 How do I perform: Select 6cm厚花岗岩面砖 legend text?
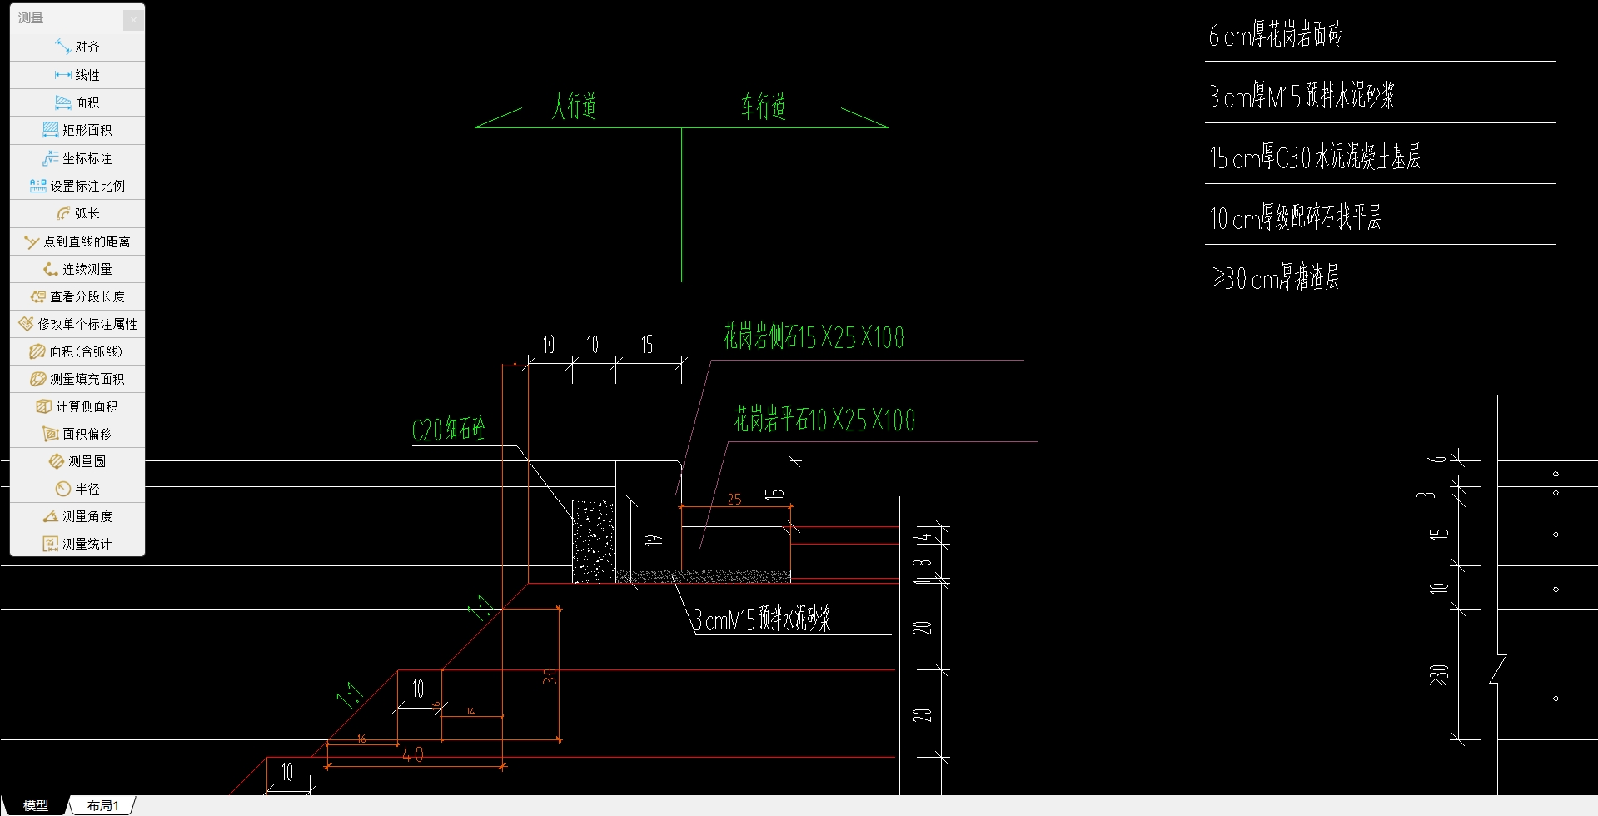(1275, 34)
